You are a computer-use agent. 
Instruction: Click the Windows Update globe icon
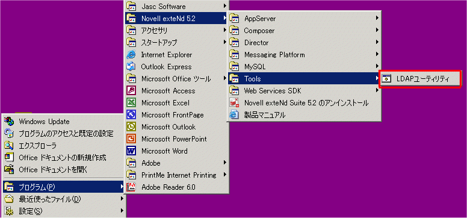[x=9, y=121]
